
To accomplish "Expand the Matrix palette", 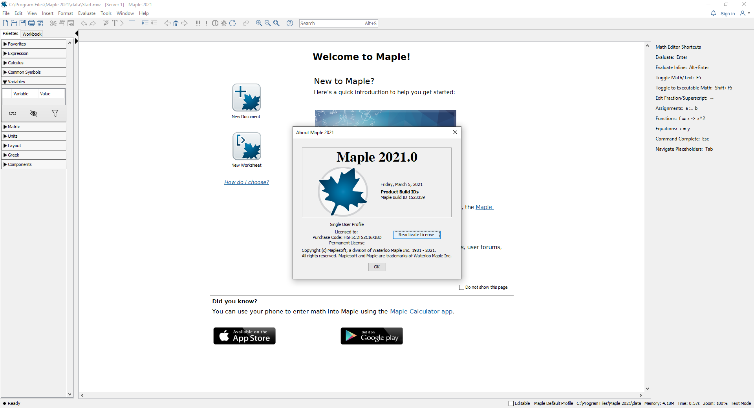I will click(x=34, y=127).
